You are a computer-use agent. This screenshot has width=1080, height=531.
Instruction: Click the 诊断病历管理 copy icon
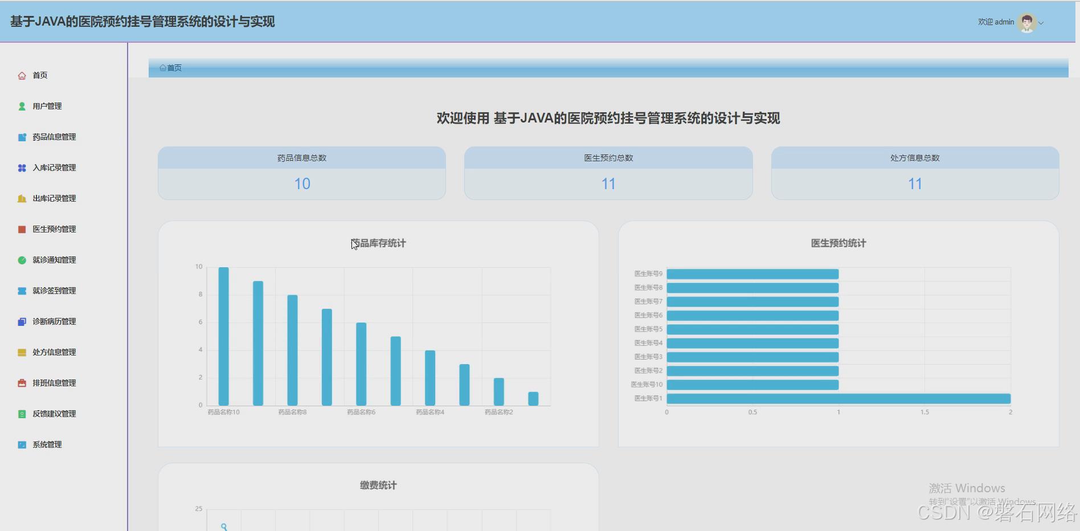coord(22,322)
